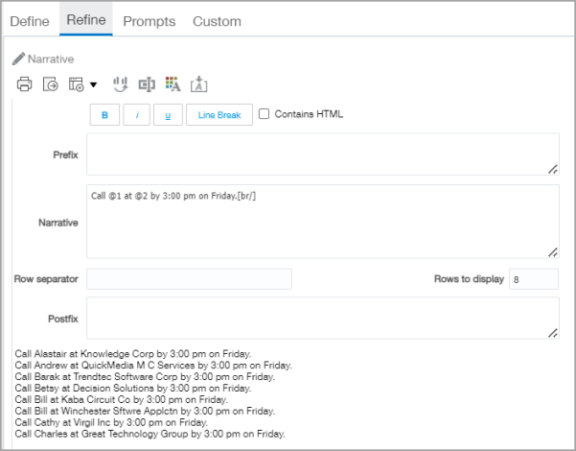Open the Prompts tab
The width and height of the screenshot is (576, 451).
coord(150,21)
